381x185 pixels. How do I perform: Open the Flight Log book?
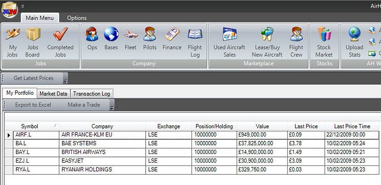[195, 42]
